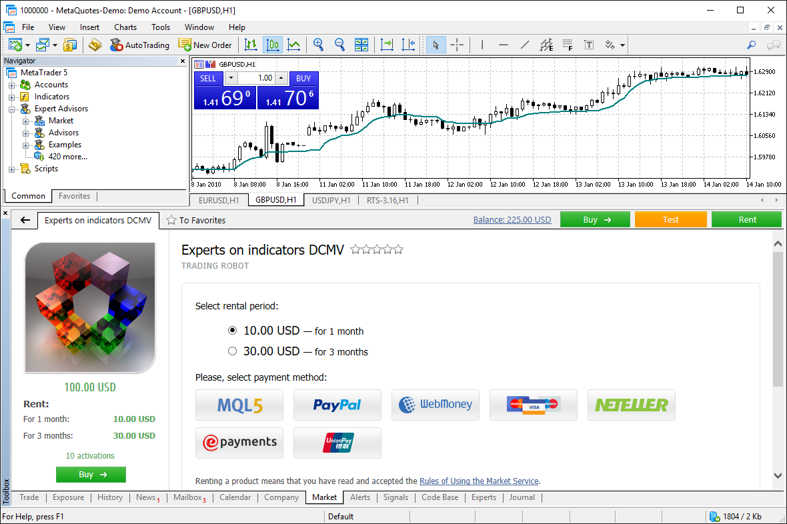This screenshot has height=524, width=787.
Task: Click the AutoTrading toolbar button
Action: pyautogui.click(x=139, y=45)
